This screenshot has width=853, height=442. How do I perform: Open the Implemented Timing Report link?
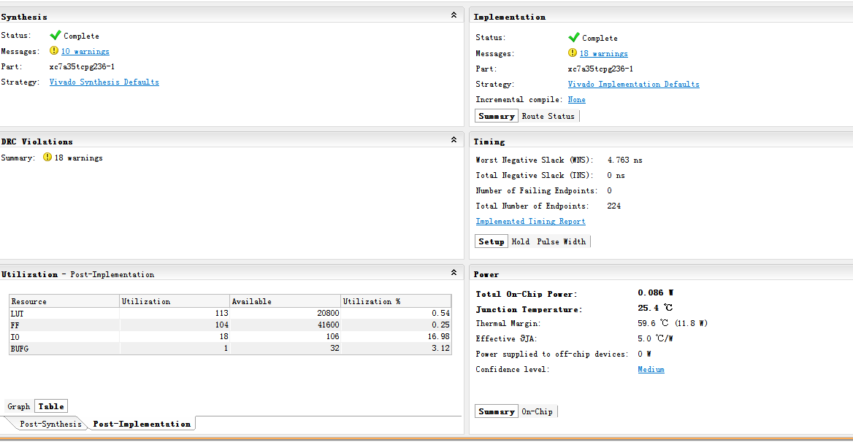(530, 222)
